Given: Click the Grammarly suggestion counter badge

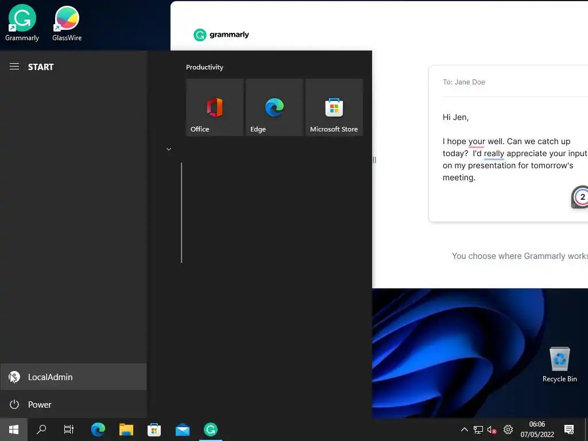Looking at the screenshot, I should click(581, 198).
